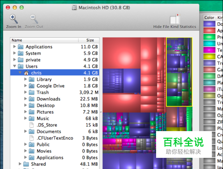Click the Macintosh HD drive icon in title

pos(74,8)
